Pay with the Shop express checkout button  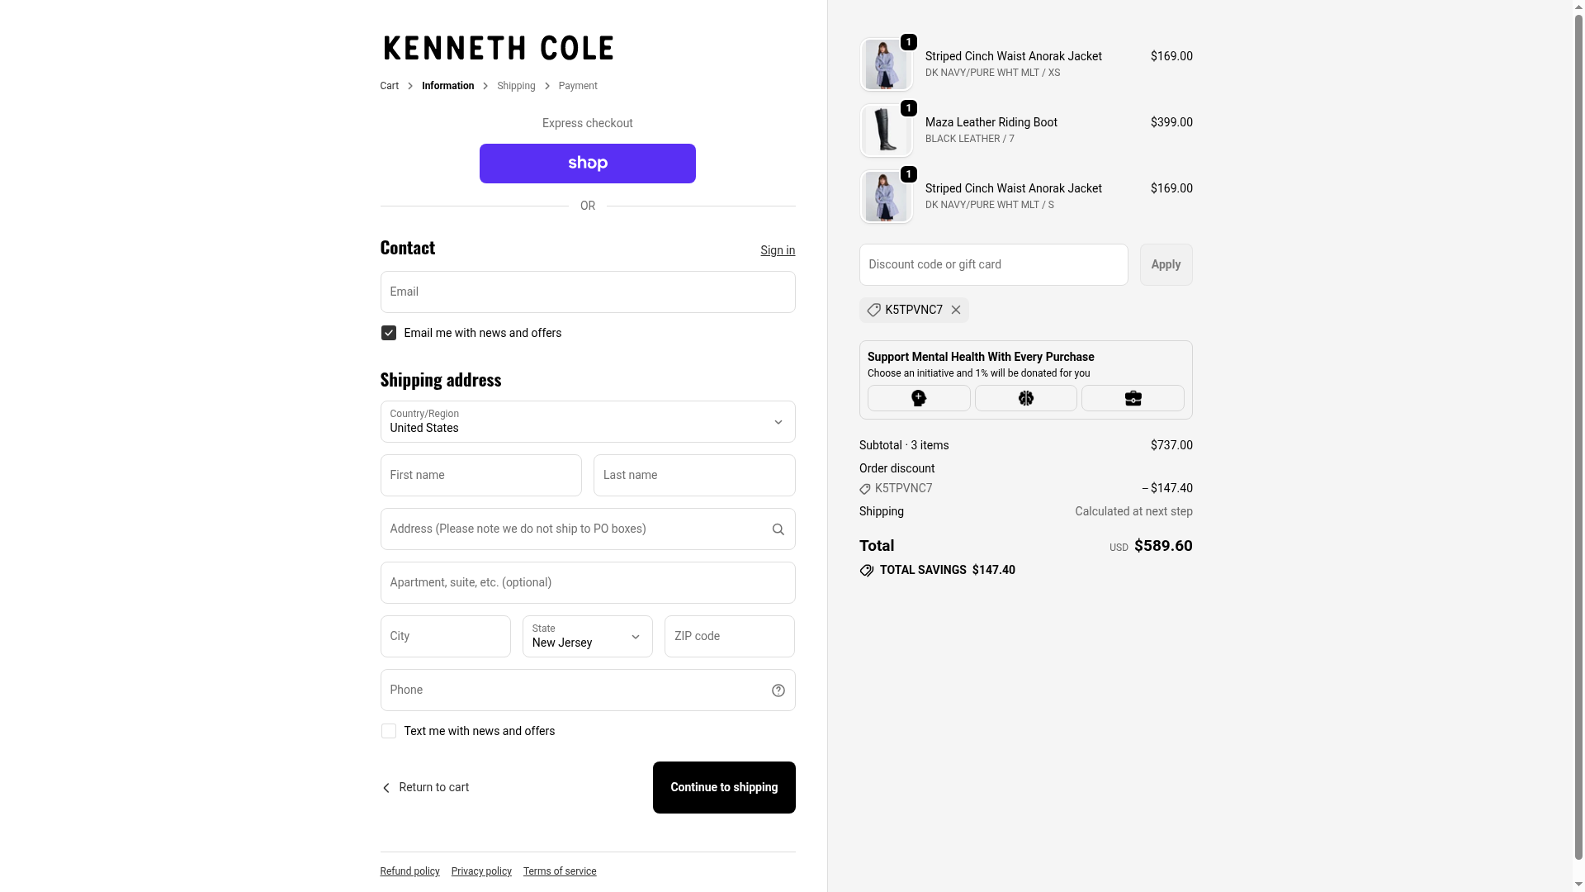click(x=587, y=164)
